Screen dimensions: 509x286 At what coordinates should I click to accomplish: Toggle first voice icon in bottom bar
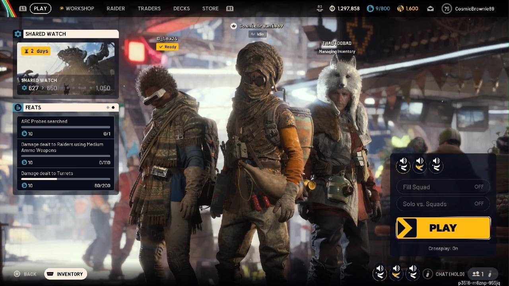pos(380,272)
